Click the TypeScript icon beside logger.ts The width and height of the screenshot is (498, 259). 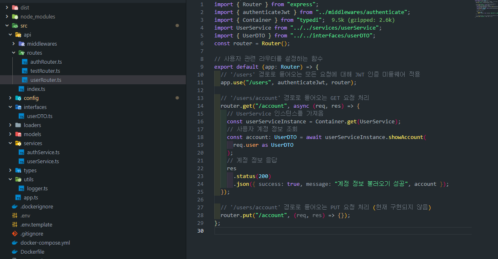(22, 188)
